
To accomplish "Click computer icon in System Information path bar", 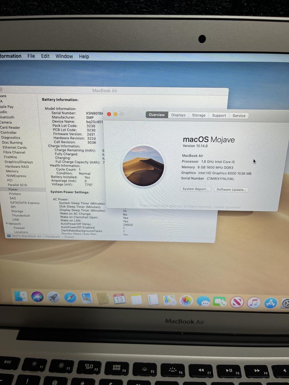I will click(9, 236).
